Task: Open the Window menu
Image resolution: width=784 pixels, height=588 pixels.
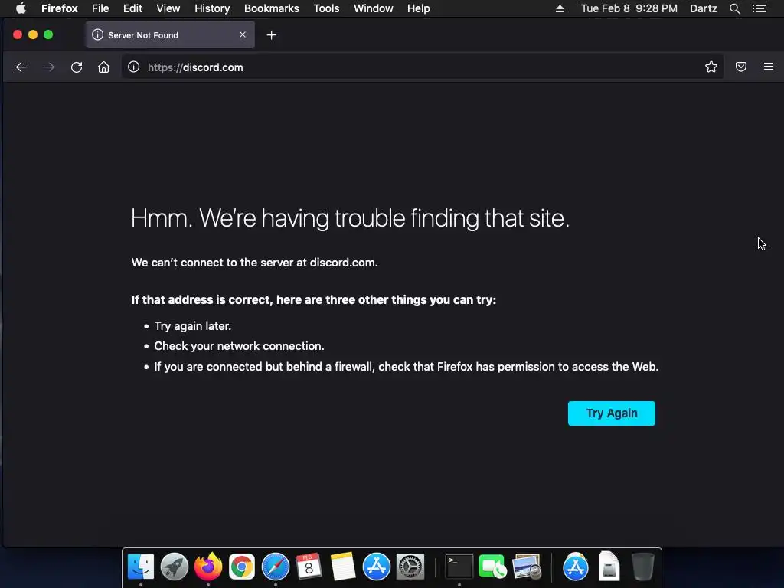Action: point(374,8)
